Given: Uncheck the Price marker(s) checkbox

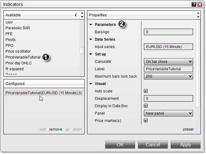Looking at the screenshot, I should pos(146,121).
